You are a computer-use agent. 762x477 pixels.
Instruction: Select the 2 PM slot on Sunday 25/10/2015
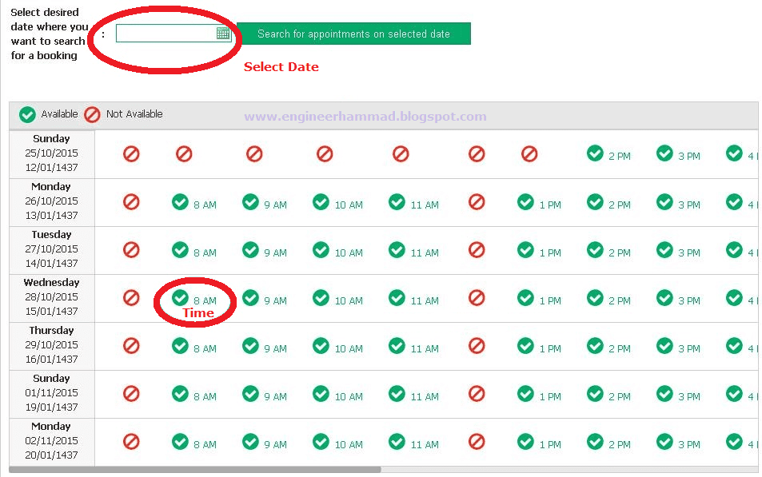(596, 154)
